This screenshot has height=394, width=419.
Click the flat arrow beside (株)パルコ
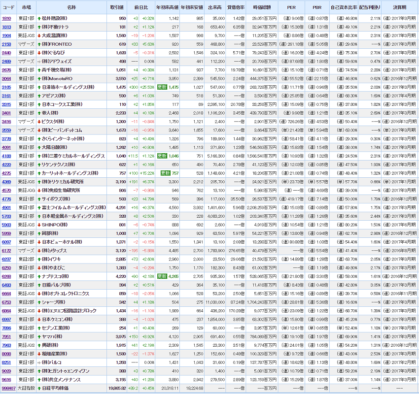(39, 362)
